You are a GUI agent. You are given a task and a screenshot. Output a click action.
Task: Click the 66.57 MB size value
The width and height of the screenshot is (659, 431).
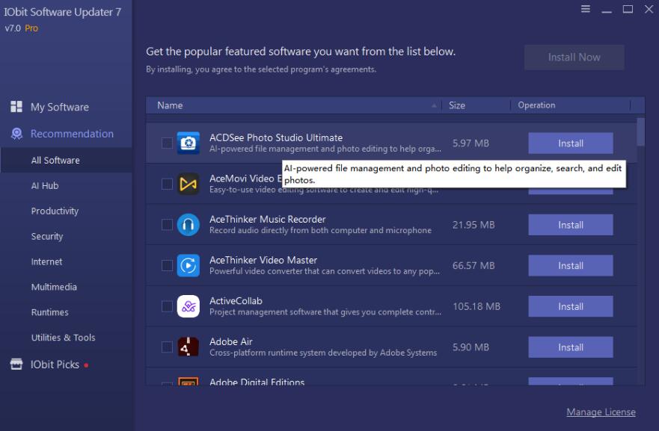pyautogui.click(x=473, y=265)
